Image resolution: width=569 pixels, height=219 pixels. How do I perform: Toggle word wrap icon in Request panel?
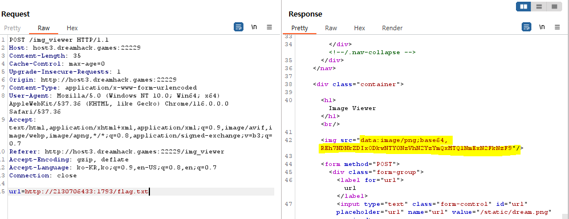click(x=238, y=27)
